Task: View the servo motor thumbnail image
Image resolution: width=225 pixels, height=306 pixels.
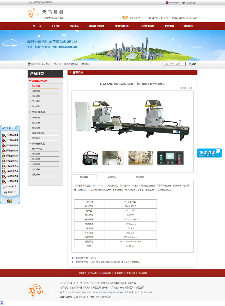Action: (90, 158)
